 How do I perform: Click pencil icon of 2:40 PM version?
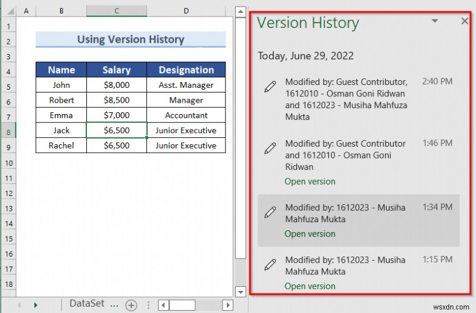tap(270, 86)
